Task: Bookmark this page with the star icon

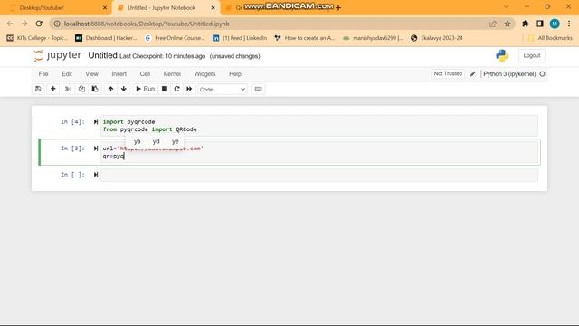Action: pyautogui.click(x=508, y=24)
